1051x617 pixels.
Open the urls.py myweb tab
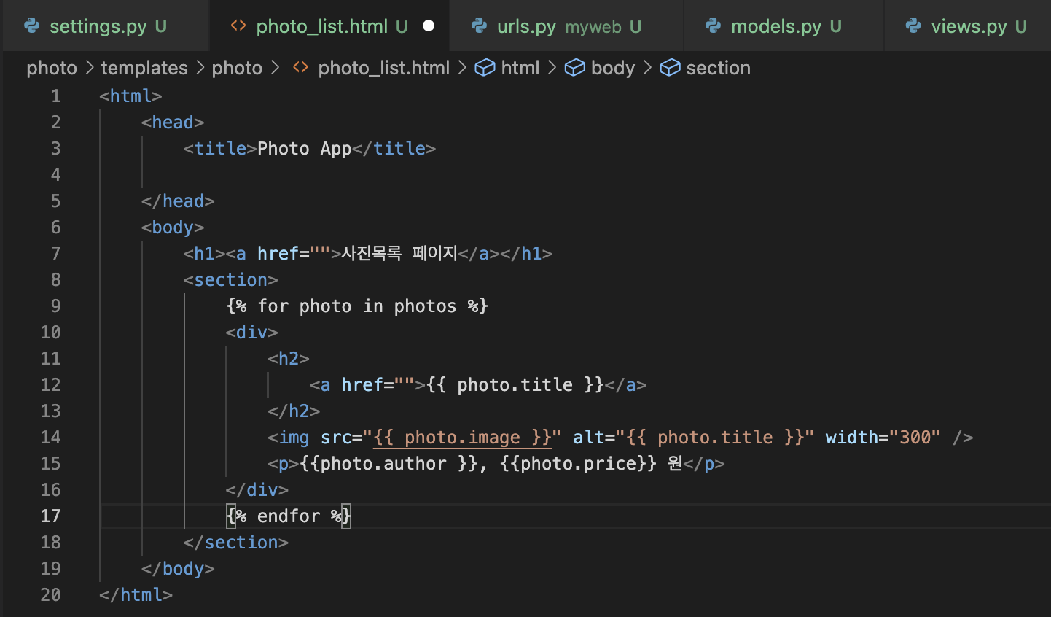point(566,26)
